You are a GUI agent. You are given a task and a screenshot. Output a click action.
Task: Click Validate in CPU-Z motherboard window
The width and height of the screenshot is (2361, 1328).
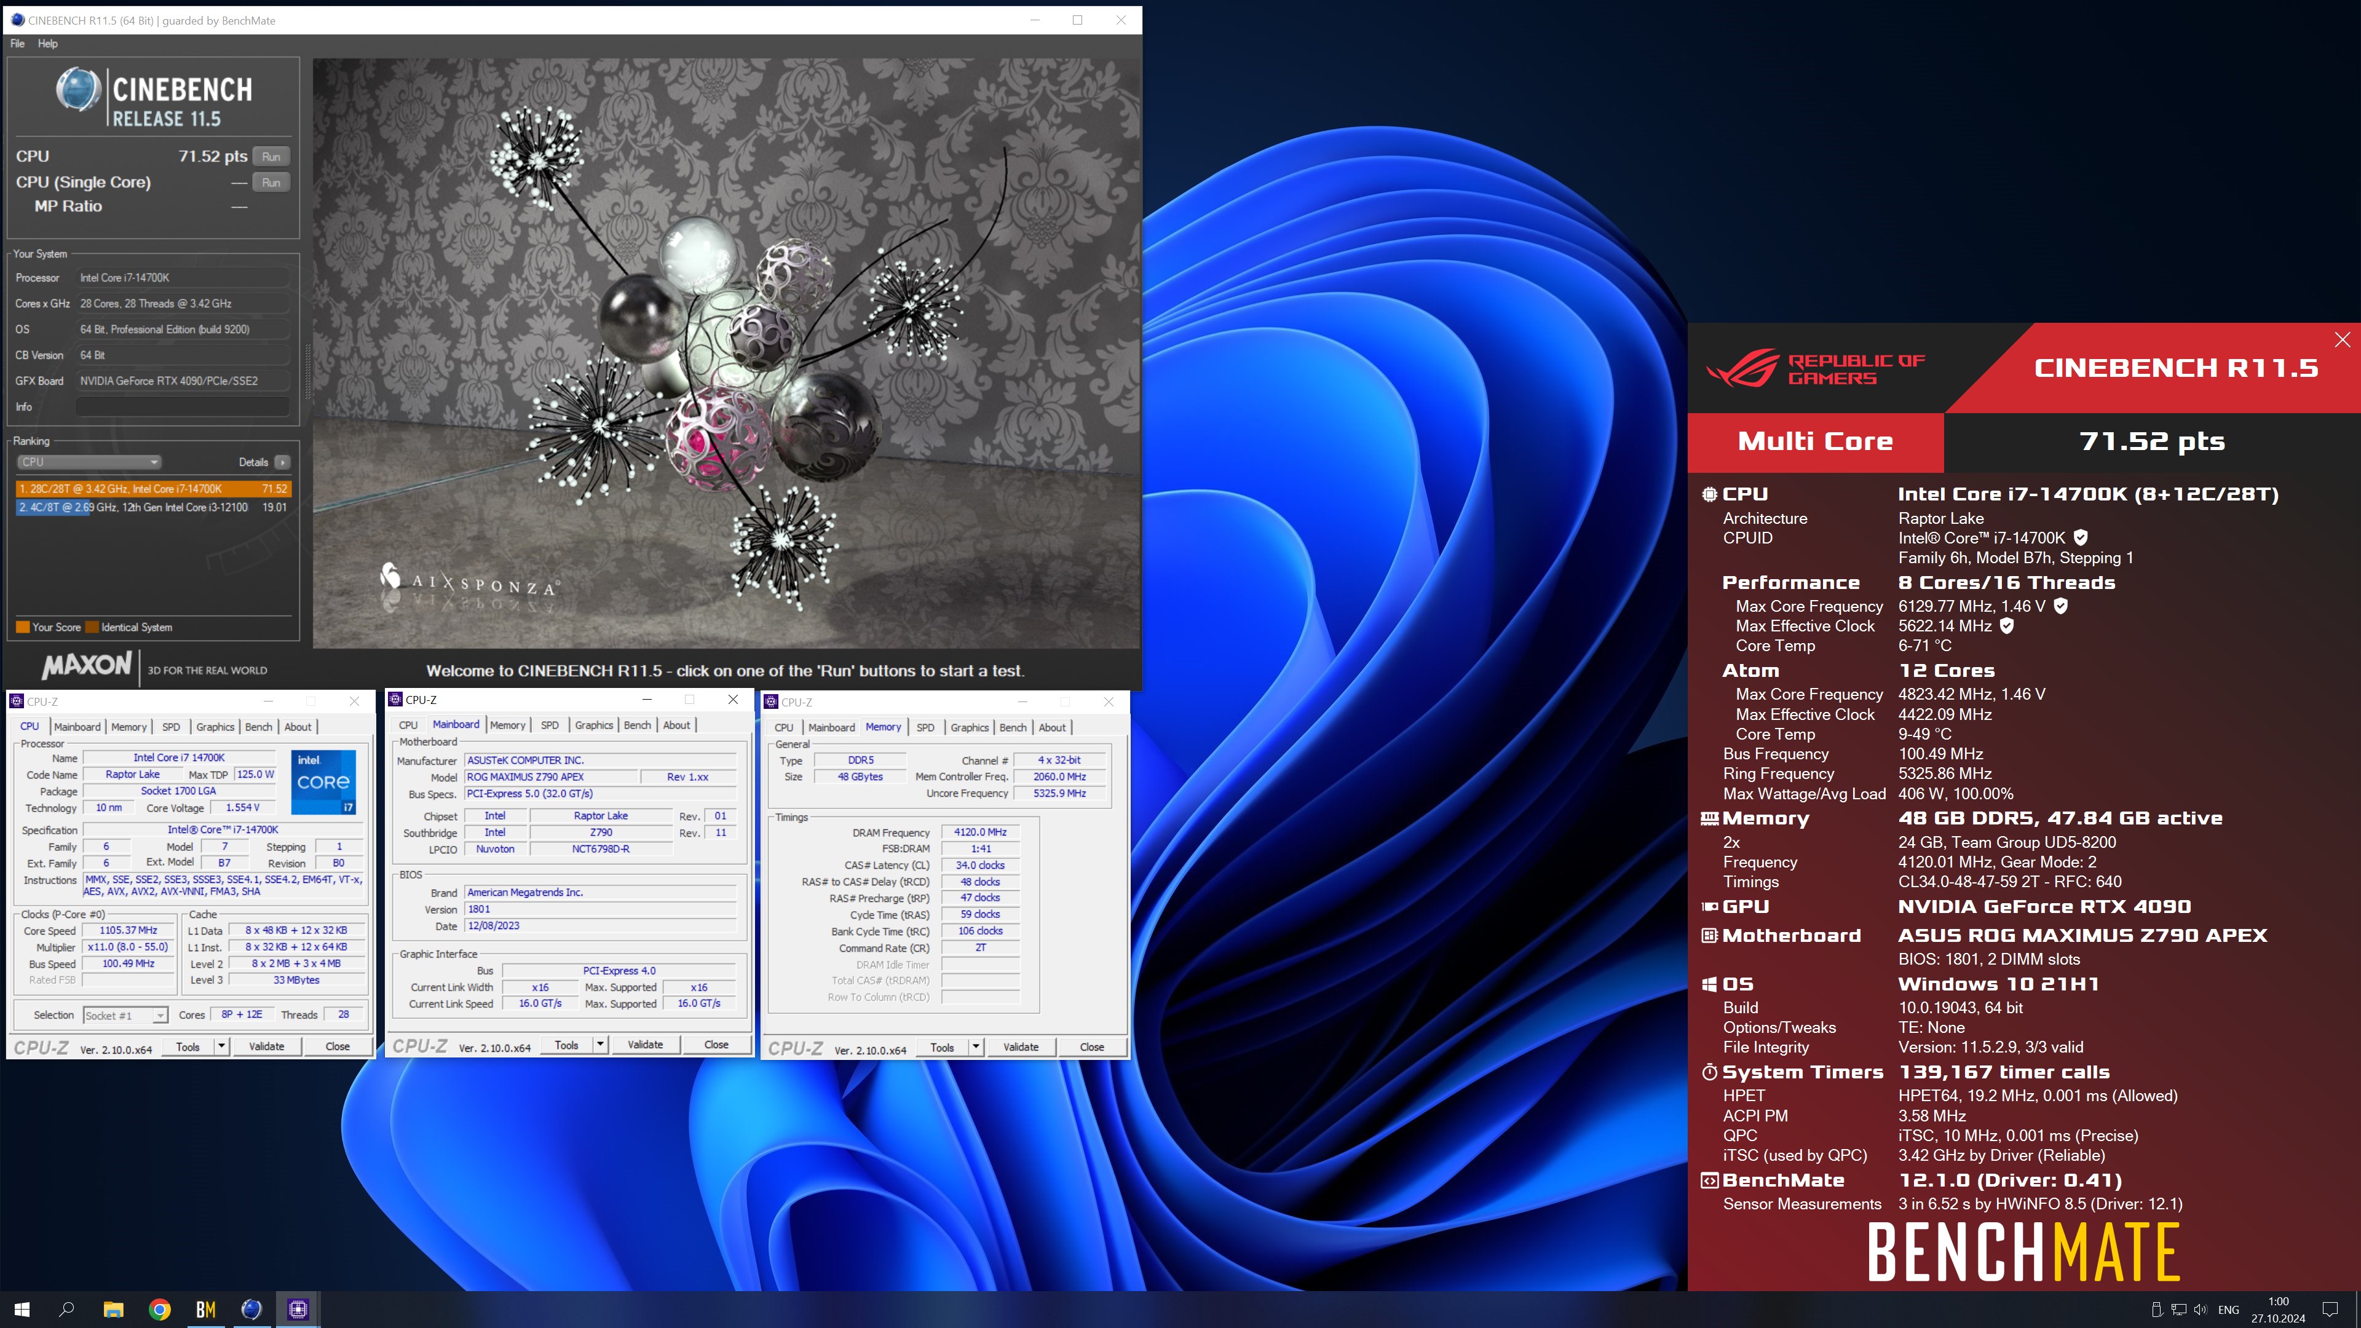(x=645, y=1045)
